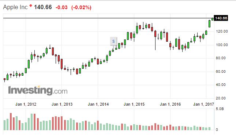Click the 140.66 current price label
236x136 pixels.
221,18
